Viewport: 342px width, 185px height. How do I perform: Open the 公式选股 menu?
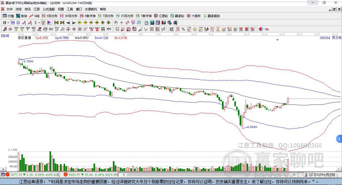[49, 9]
